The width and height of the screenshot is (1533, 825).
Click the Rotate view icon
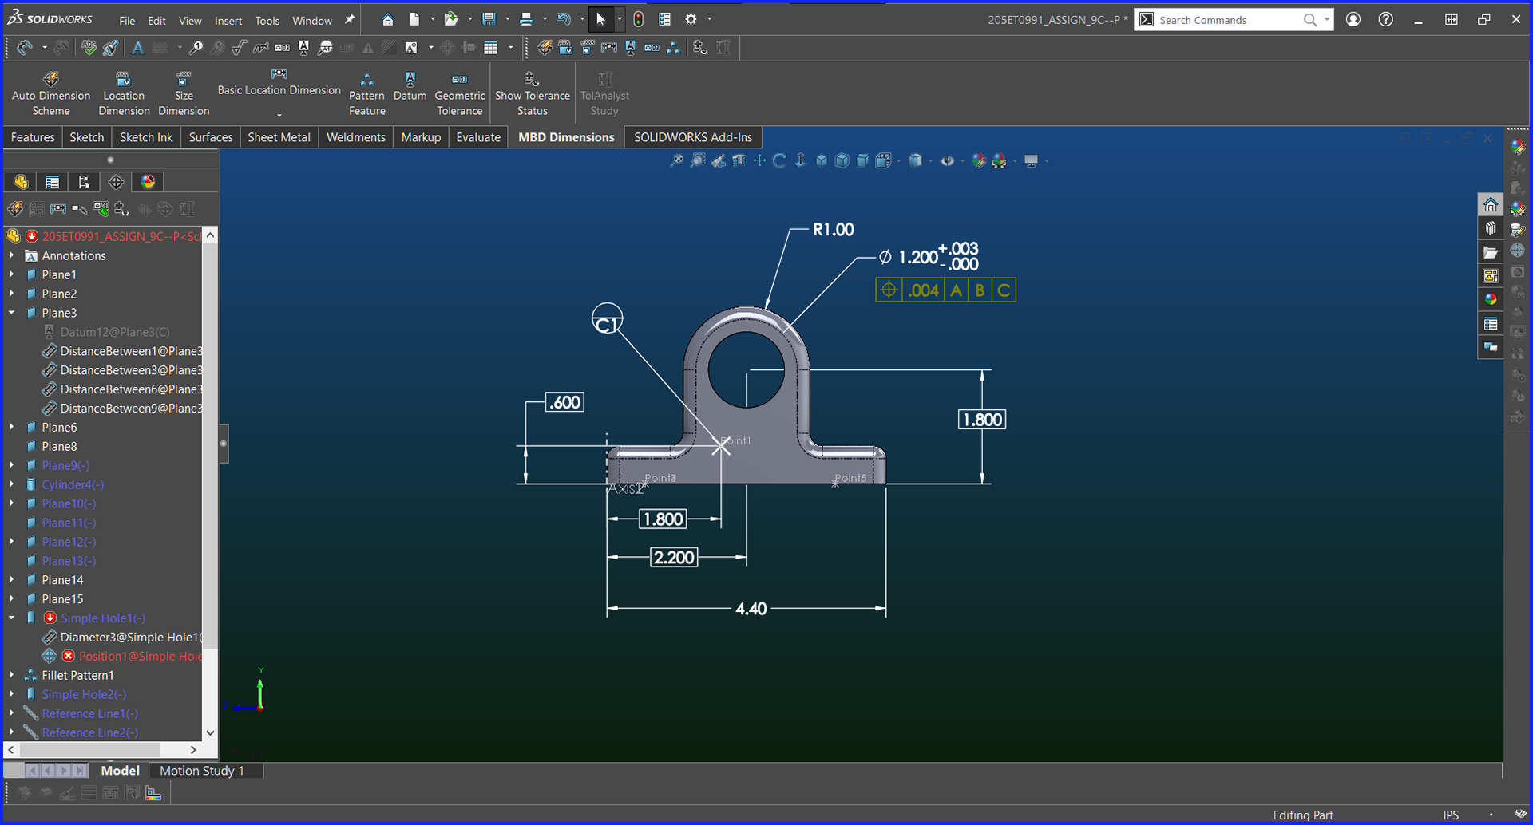(x=780, y=160)
